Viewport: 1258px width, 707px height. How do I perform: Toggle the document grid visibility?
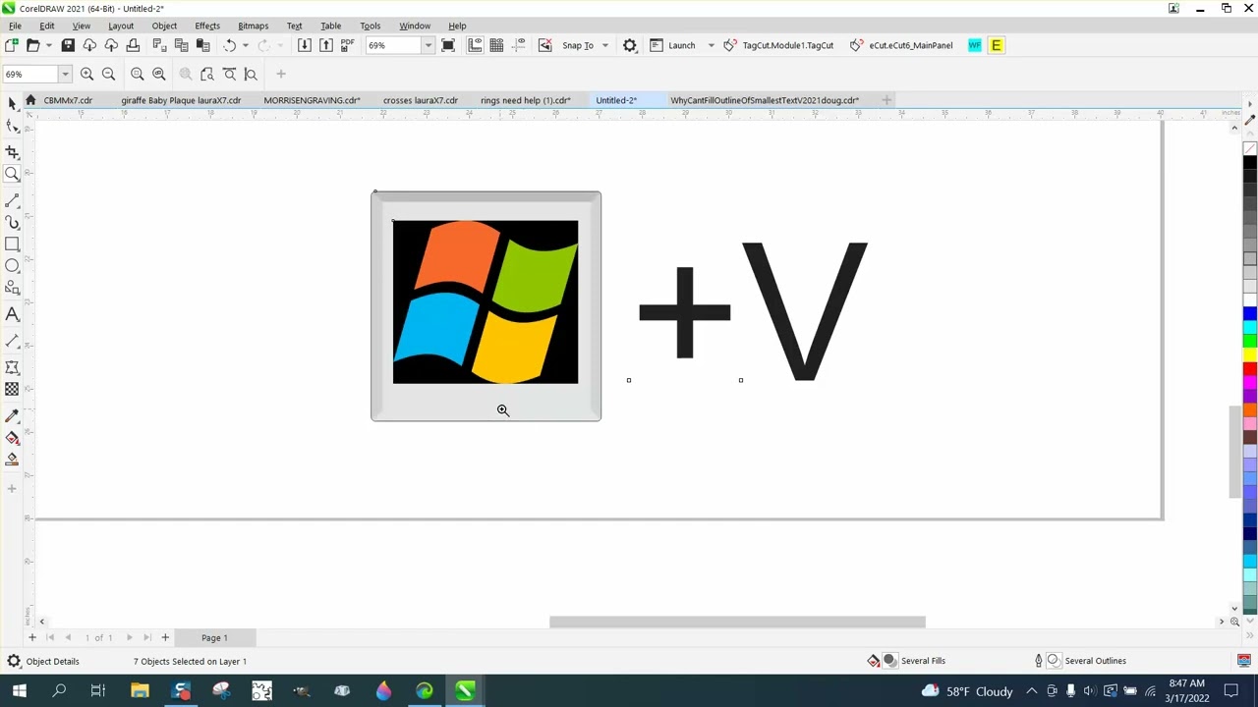click(x=496, y=45)
